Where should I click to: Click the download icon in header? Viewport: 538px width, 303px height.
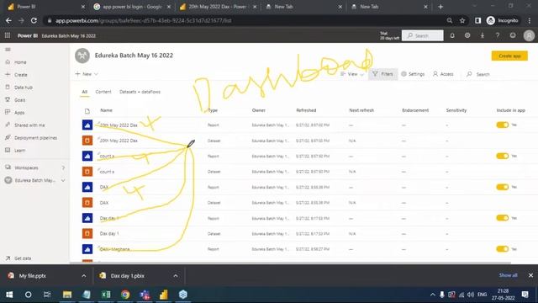click(x=483, y=35)
